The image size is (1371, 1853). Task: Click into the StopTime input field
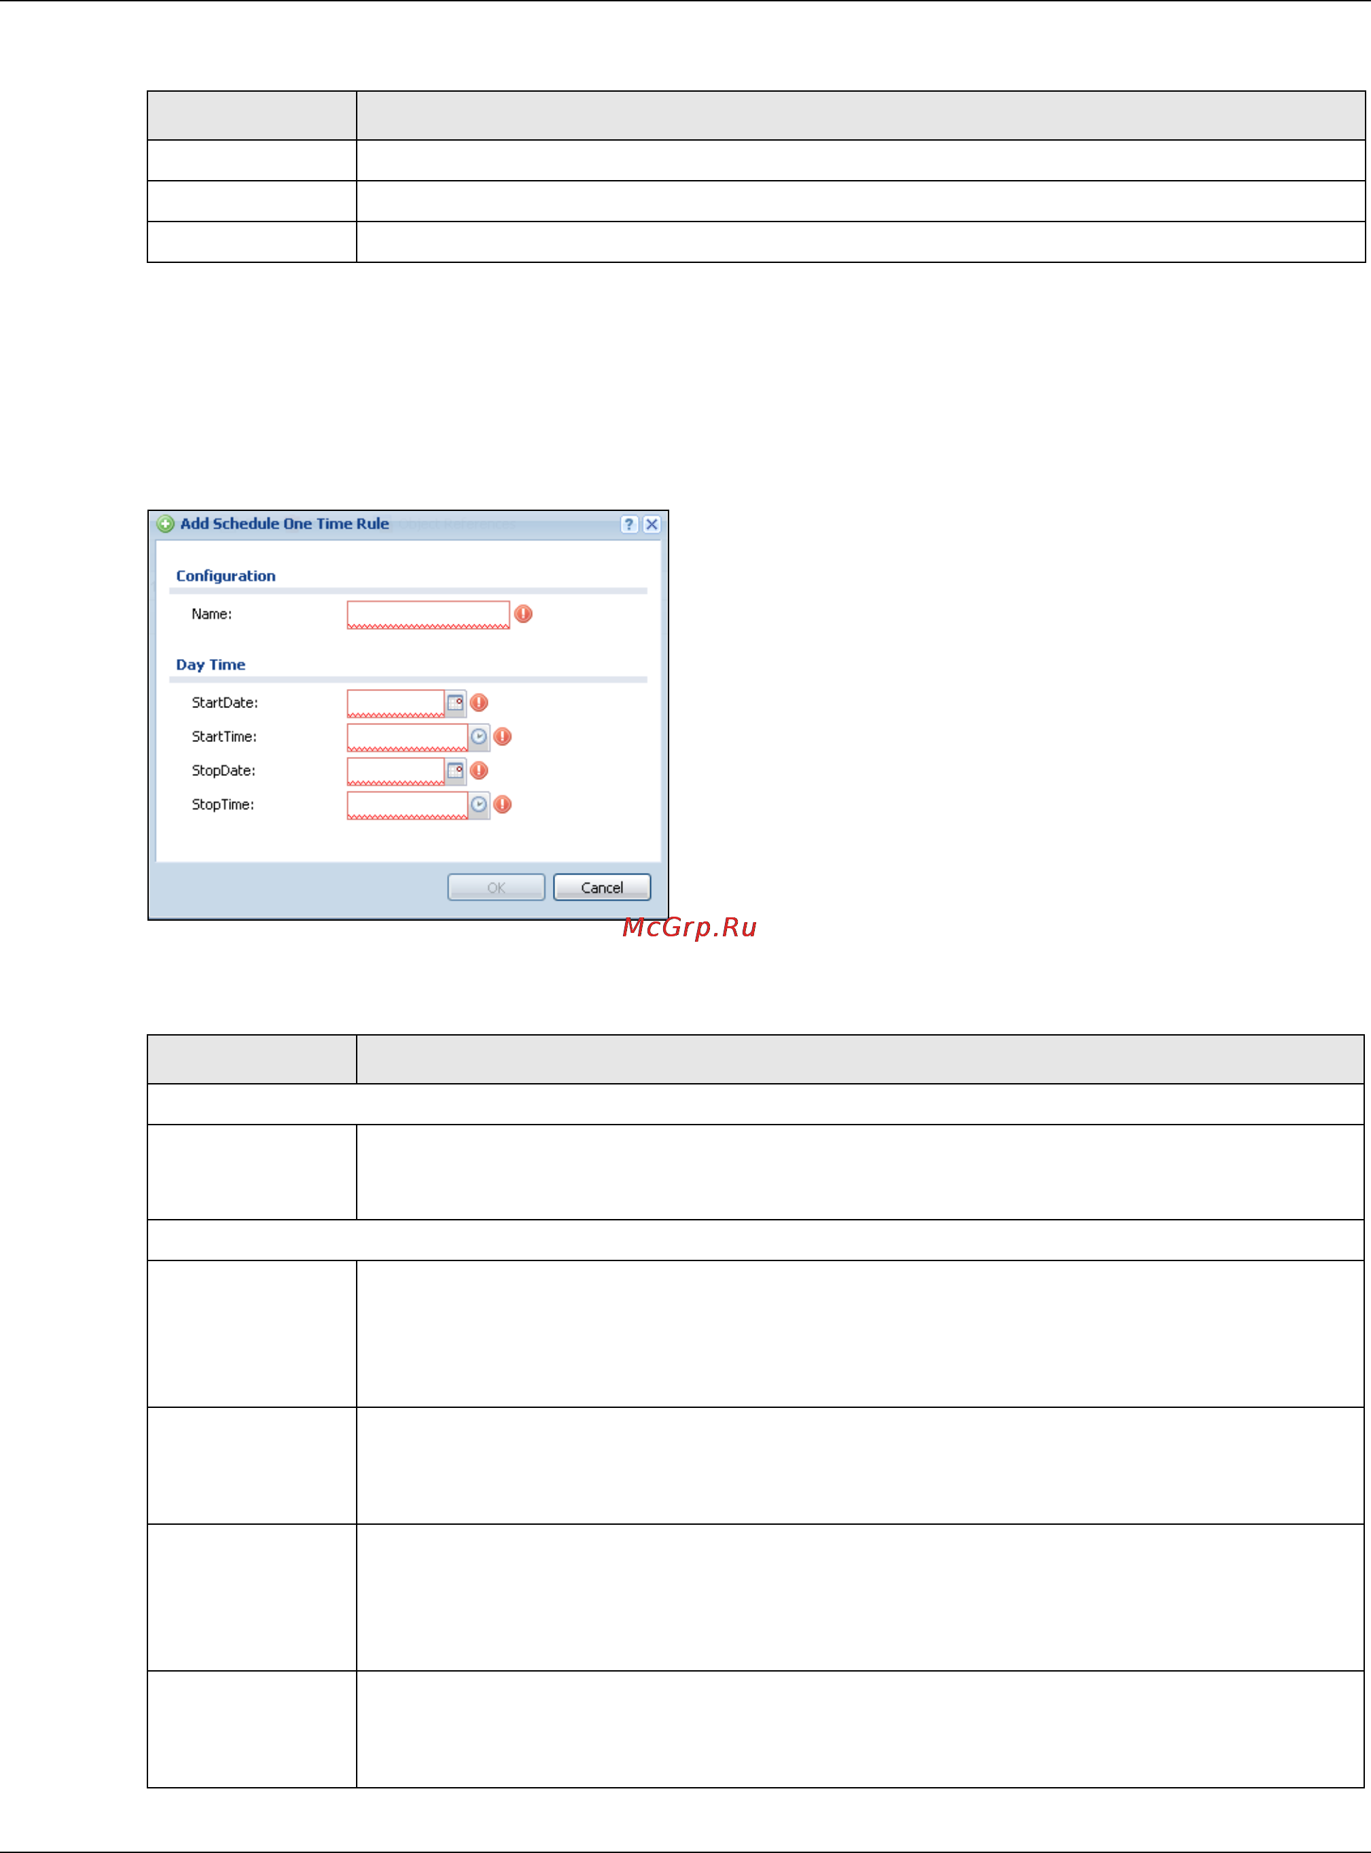click(408, 805)
